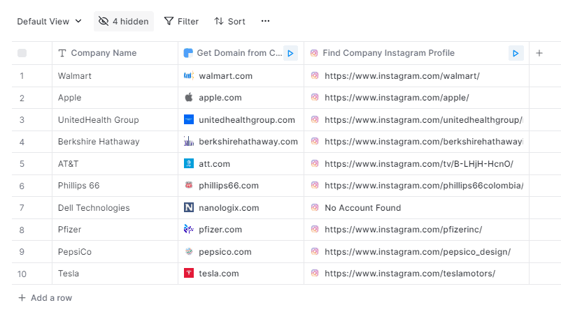Expand the Default View dropdown

tap(49, 22)
